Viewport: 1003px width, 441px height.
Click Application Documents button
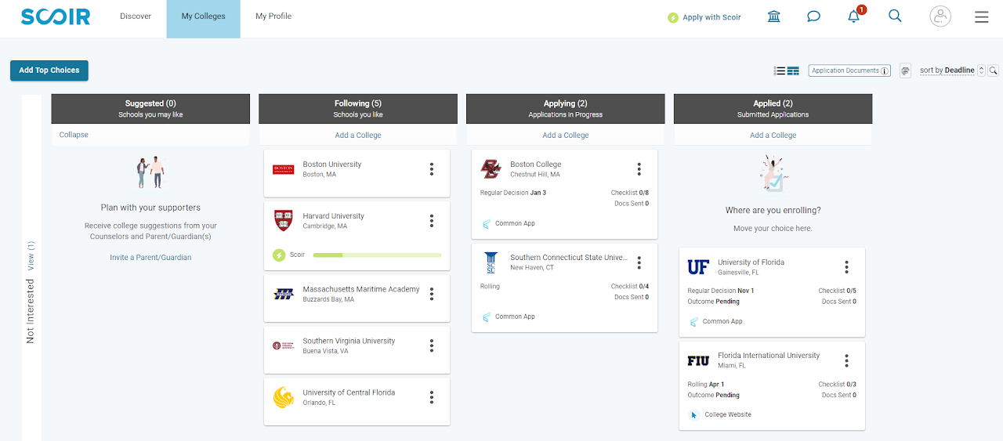point(849,70)
